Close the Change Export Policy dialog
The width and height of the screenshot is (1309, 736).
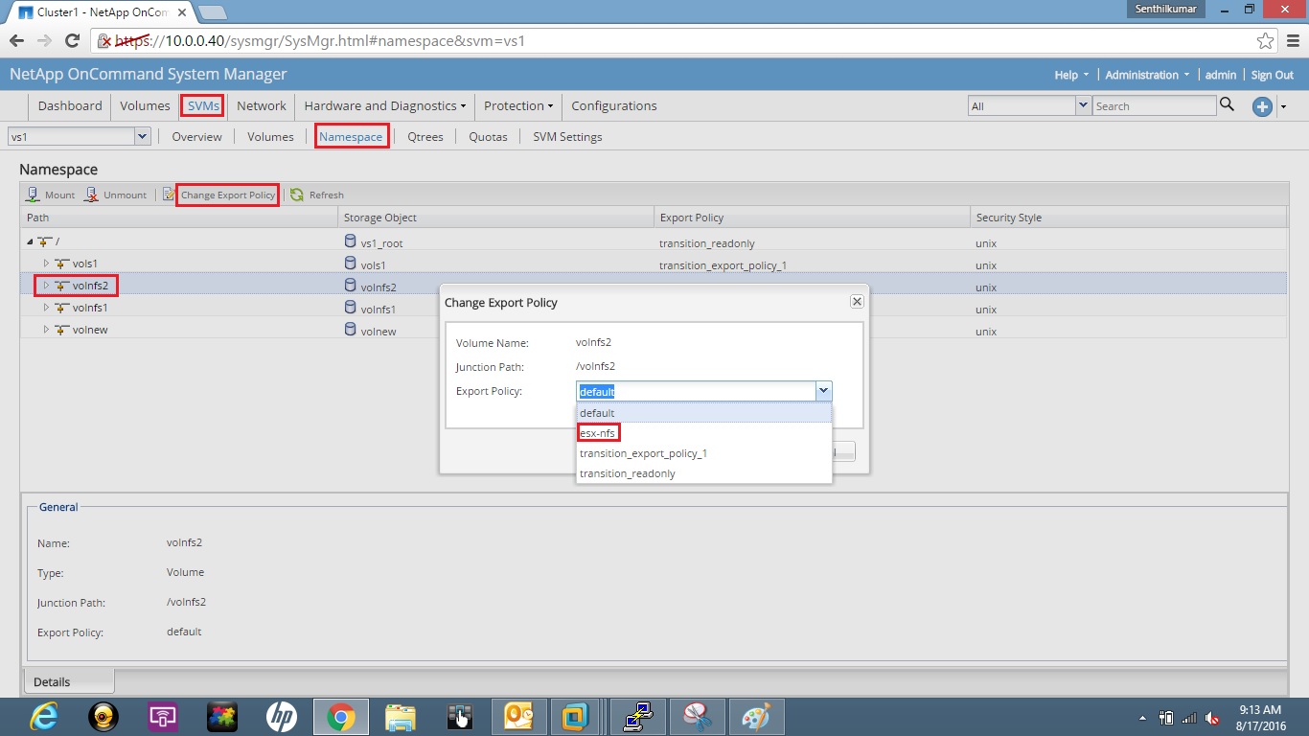[x=856, y=301]
